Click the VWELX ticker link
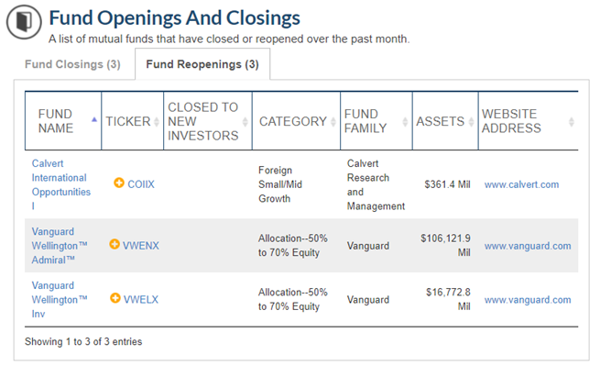Screen dimensions: 600x366 (x=141, y=299)
